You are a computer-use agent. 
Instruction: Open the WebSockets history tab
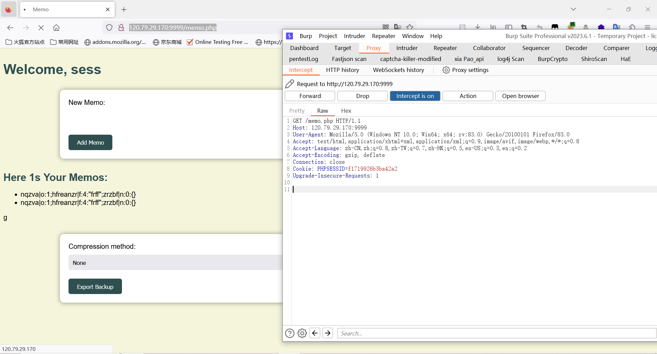(x=398, y=70)
